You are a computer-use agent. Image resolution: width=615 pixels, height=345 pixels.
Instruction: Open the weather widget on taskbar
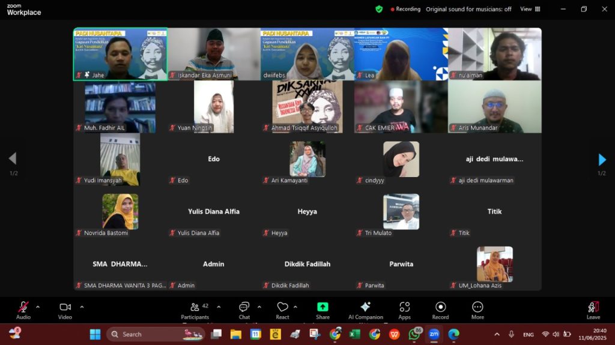tap(15, 334)
